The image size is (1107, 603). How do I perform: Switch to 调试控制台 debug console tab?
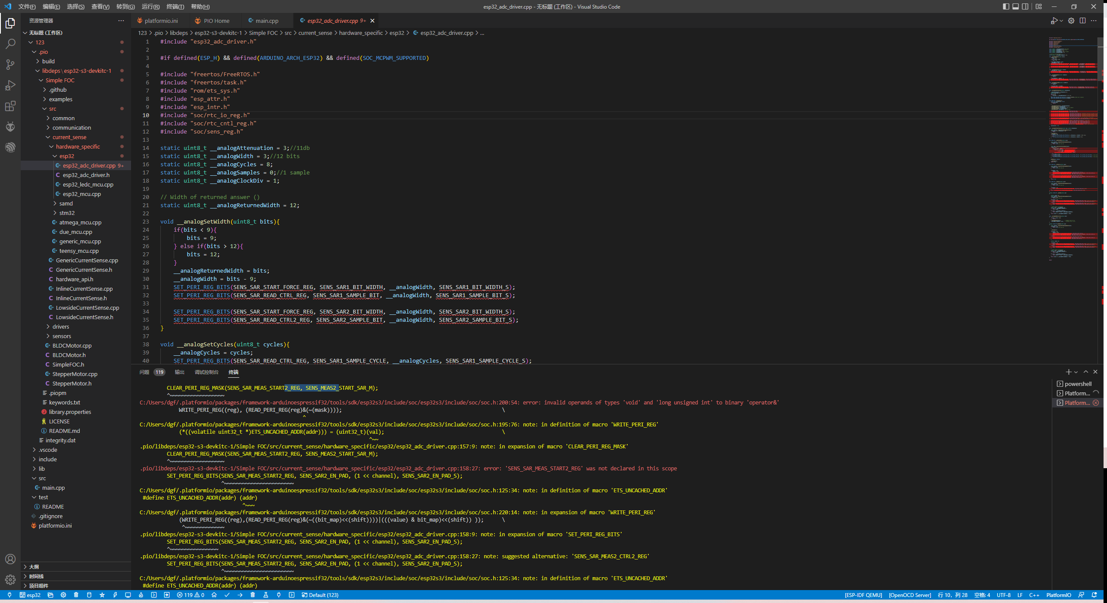[x=206, y=372]
